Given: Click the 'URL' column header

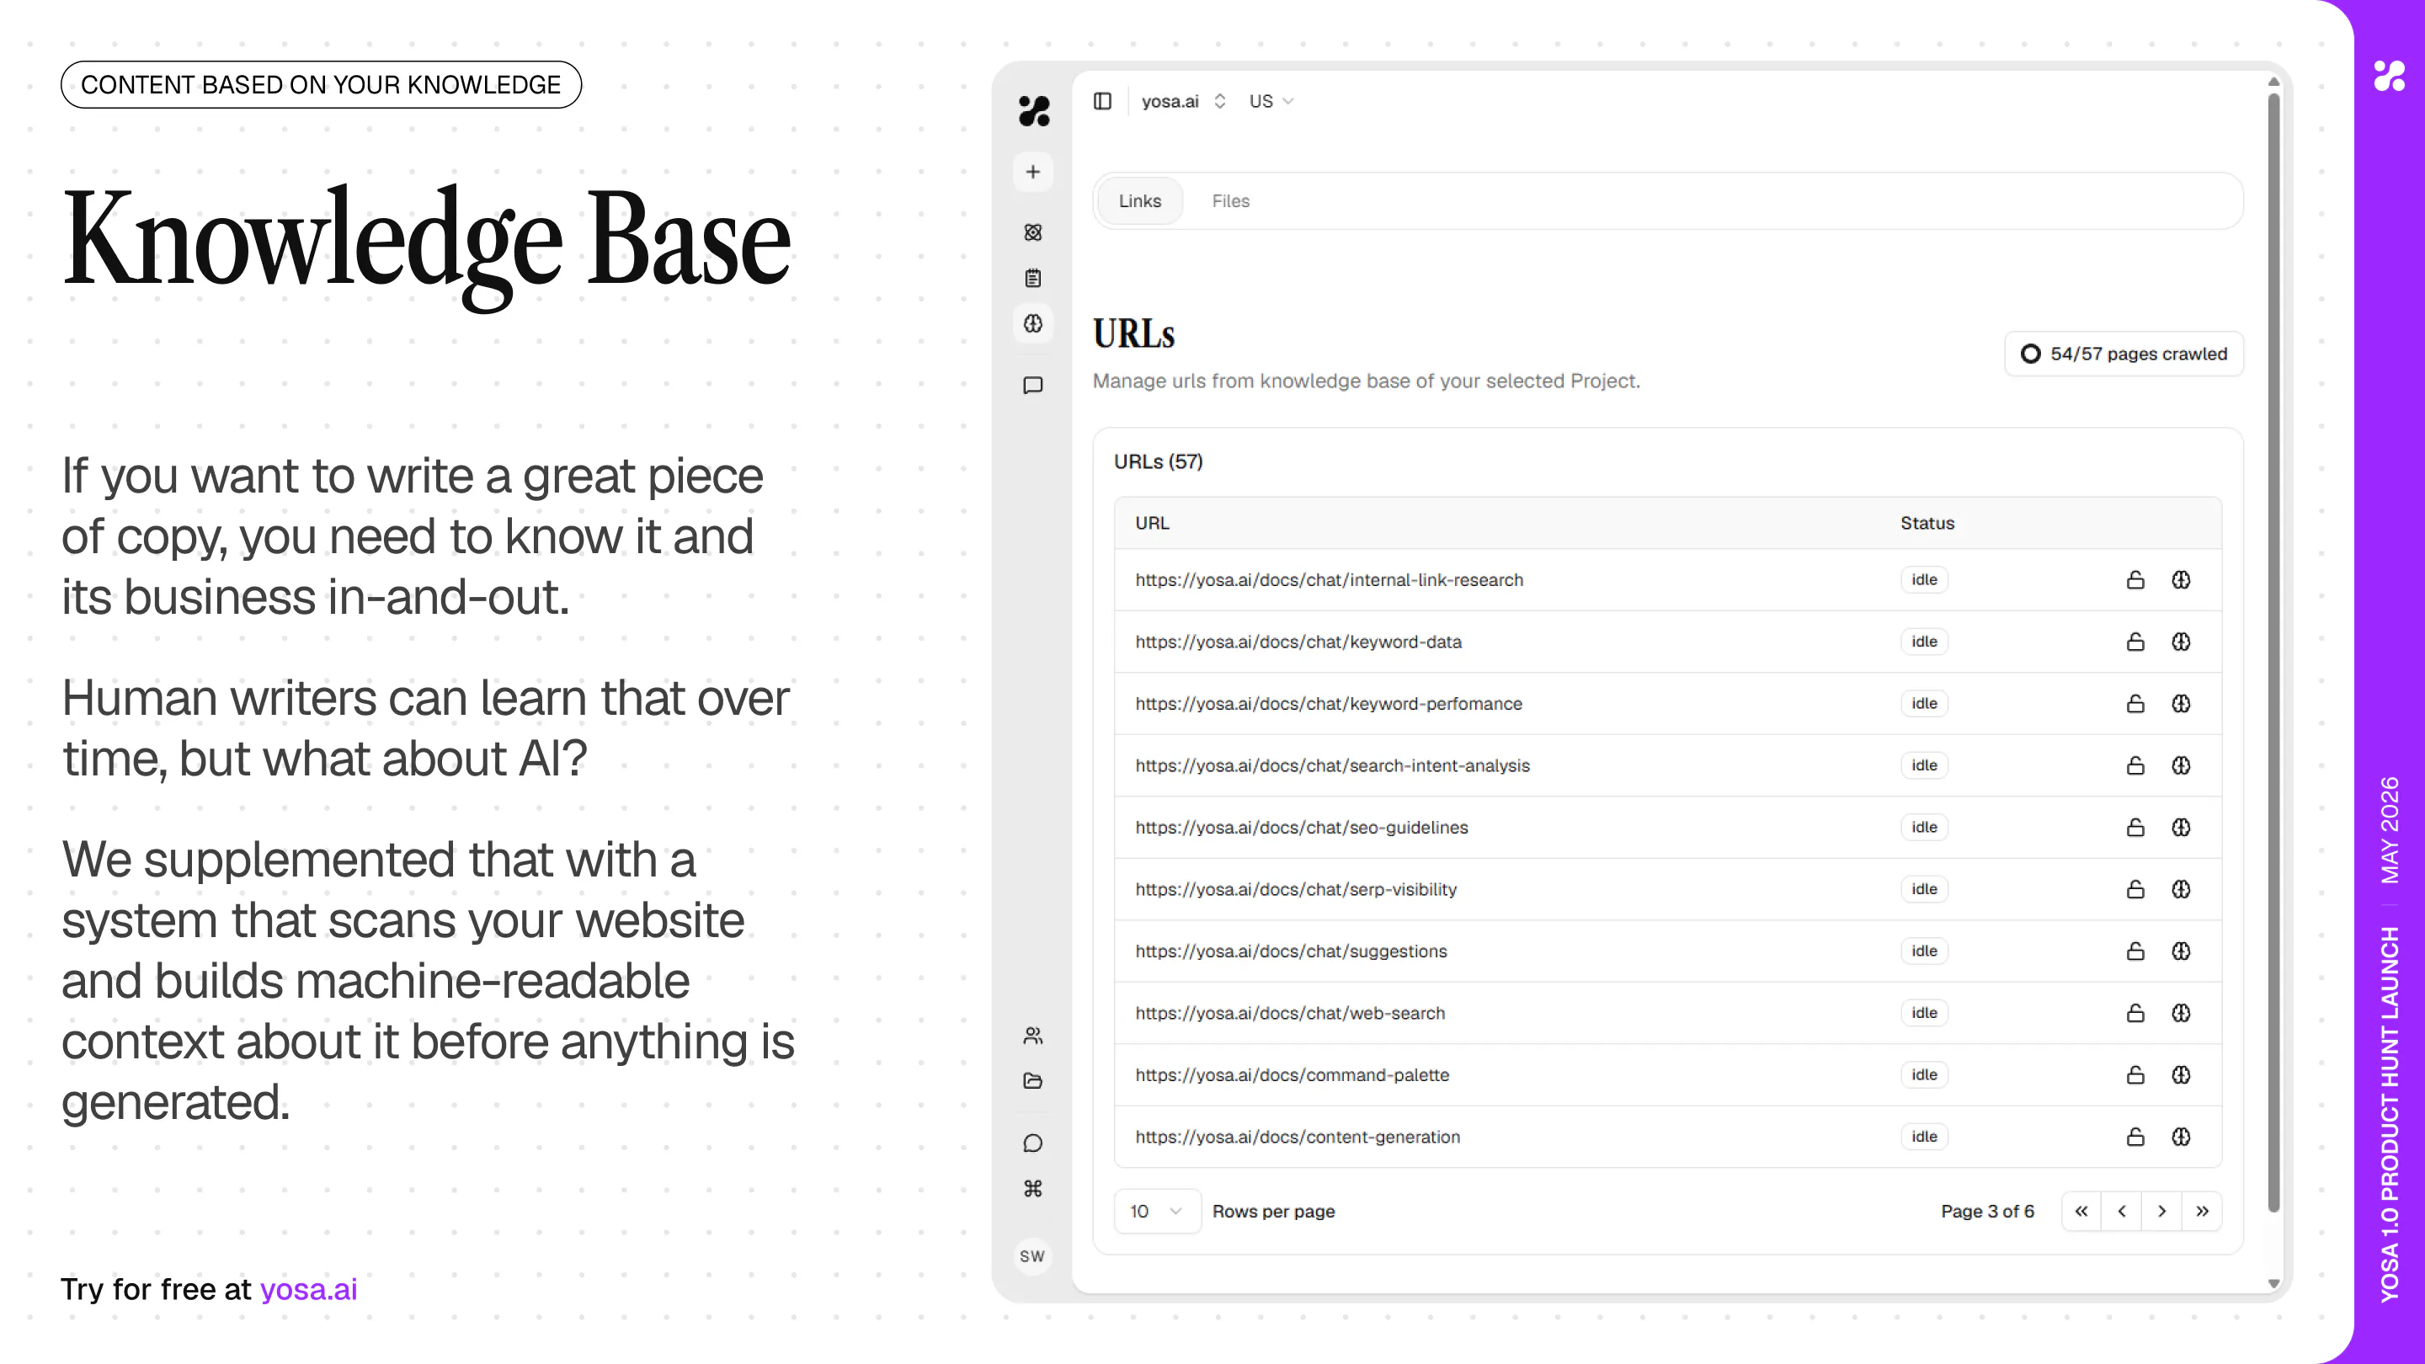Looking at the screenshot, I should (x=1152, y=524).
